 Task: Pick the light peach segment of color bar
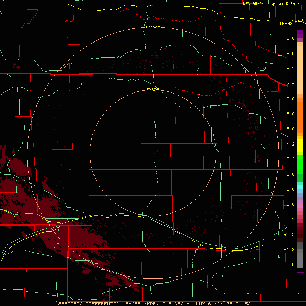[300, 70]
